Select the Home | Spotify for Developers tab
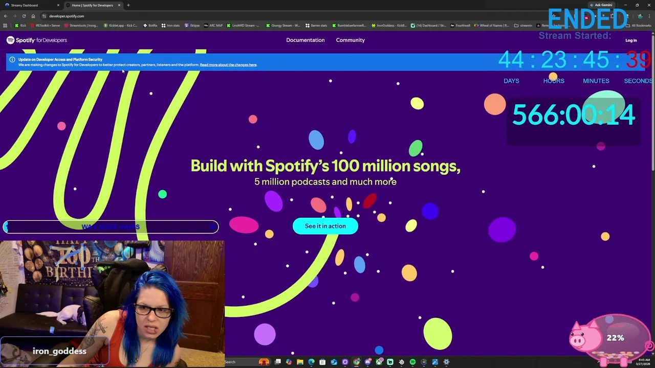The height and width of the screenshot is (368, 655). 93,5
